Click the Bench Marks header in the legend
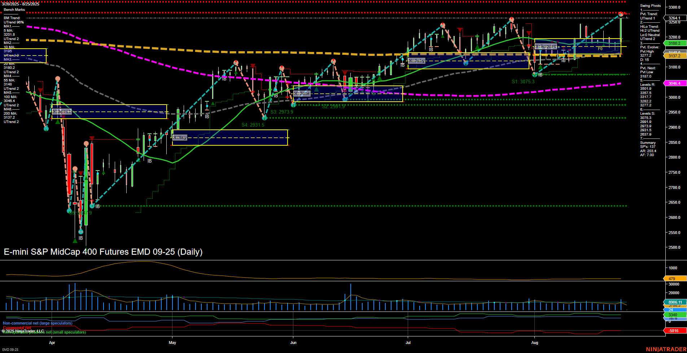This screenshot has width=687, height=353. [14, 9]
